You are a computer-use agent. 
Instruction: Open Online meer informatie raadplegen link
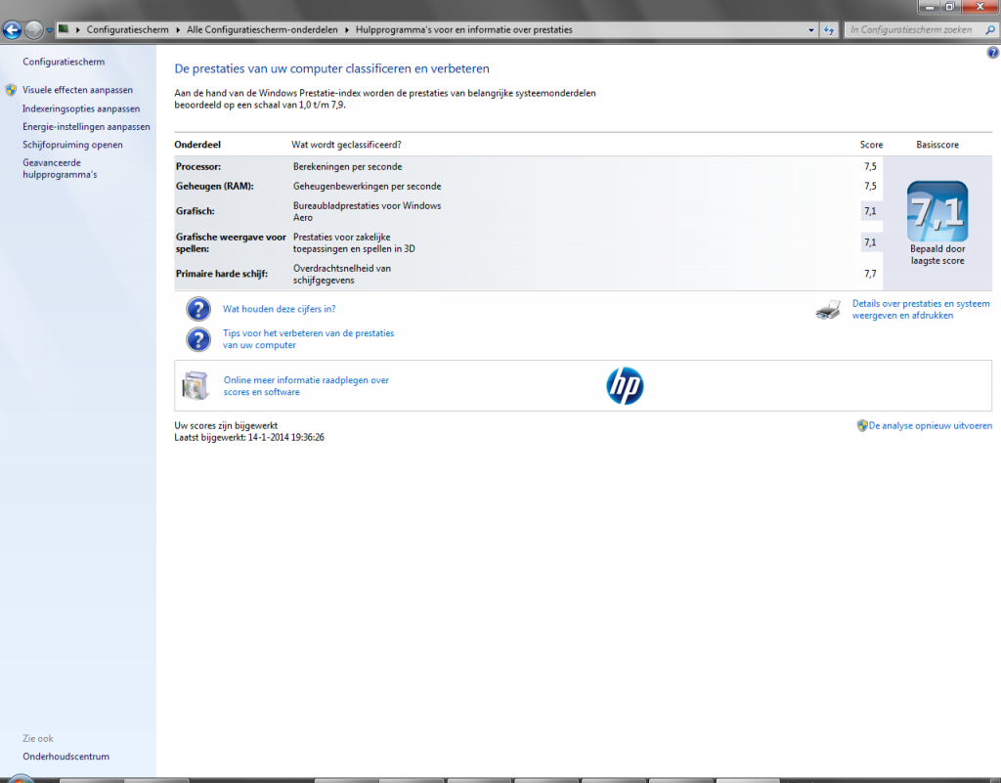306,386
